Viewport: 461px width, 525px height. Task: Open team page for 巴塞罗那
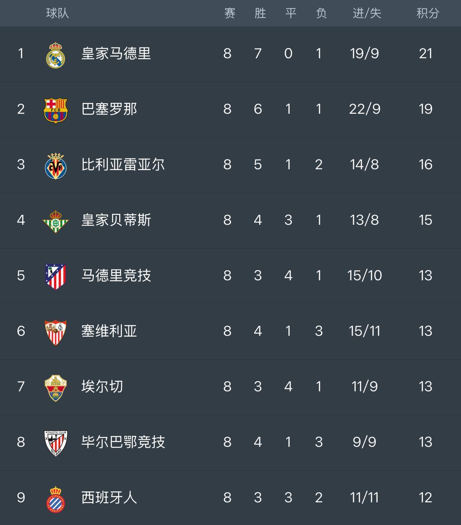(x=109, y=109)
